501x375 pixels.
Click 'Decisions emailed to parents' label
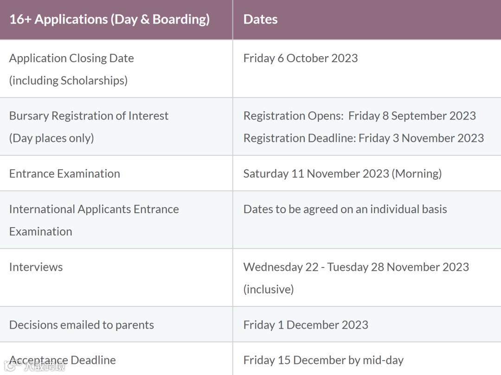point(81,325)
